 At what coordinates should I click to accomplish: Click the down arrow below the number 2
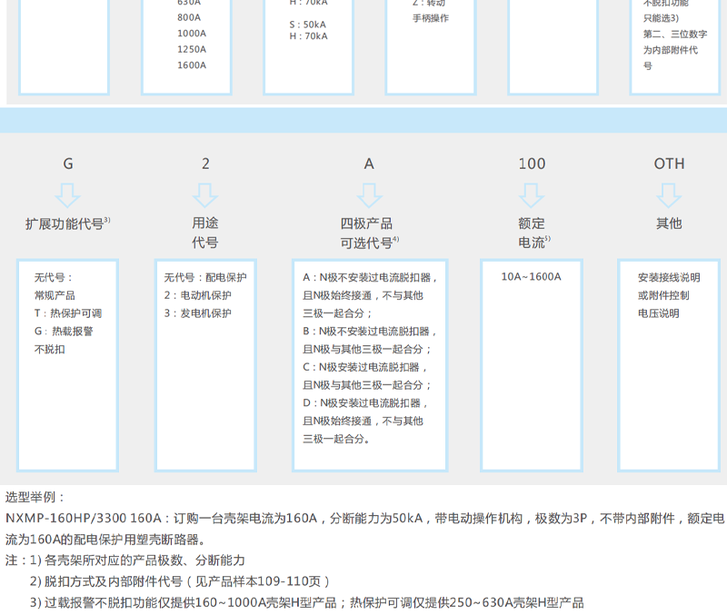click(x=205, y=194)
